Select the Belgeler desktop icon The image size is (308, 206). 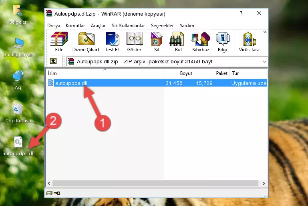[x=18, y=14]
